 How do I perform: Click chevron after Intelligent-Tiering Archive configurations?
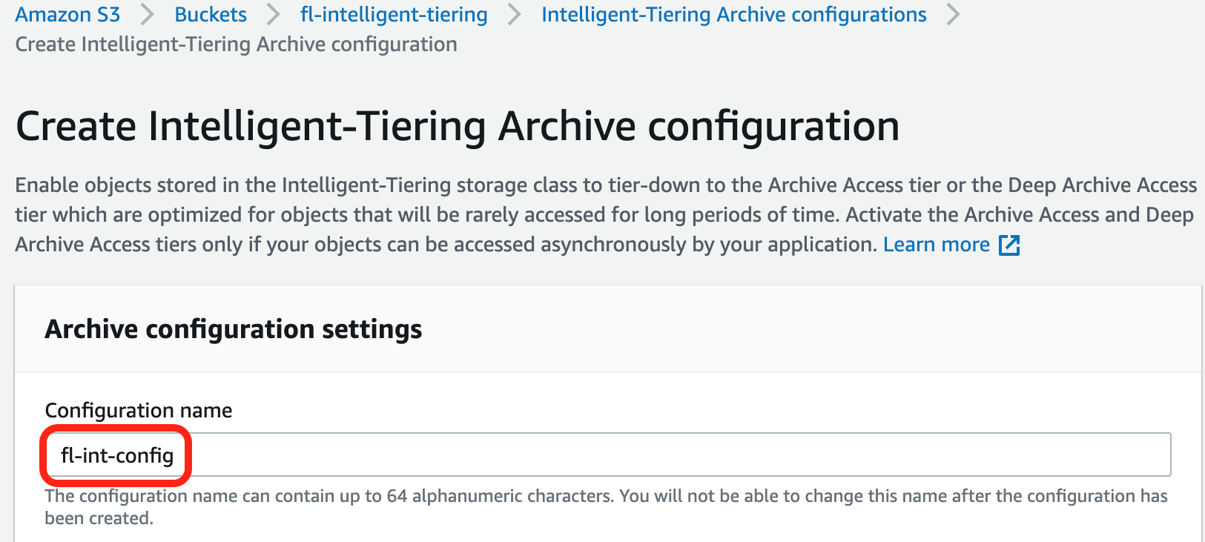[x=954, y=15]
